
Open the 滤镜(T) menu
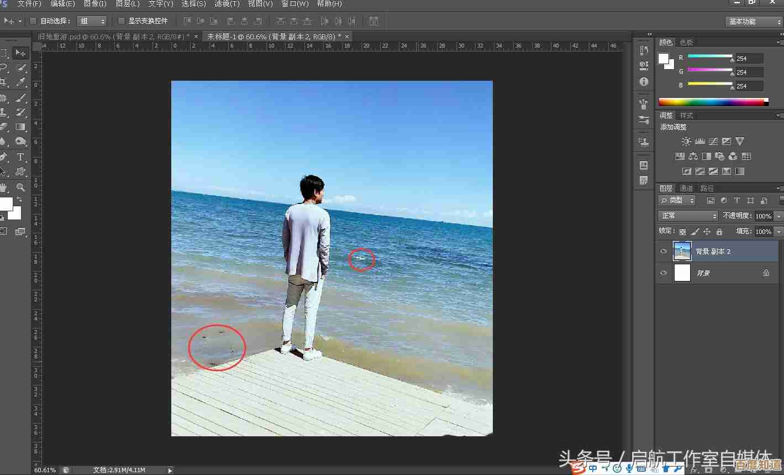coord(227,4)
